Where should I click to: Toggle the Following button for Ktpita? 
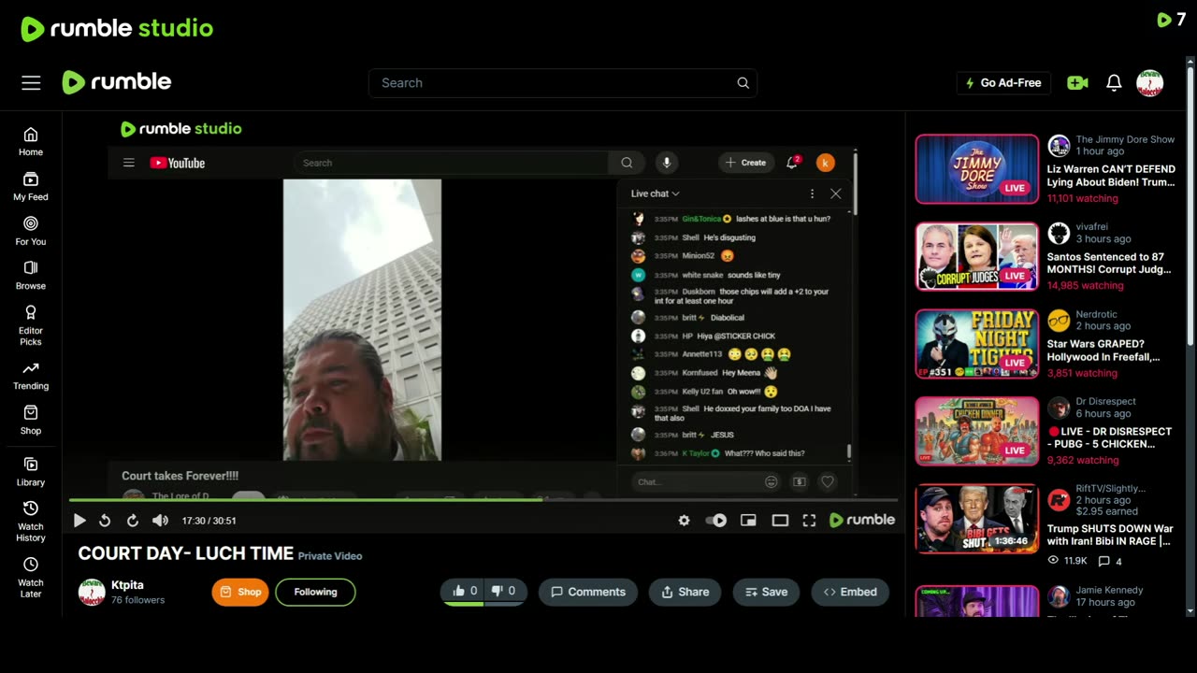tap(315, 592)
